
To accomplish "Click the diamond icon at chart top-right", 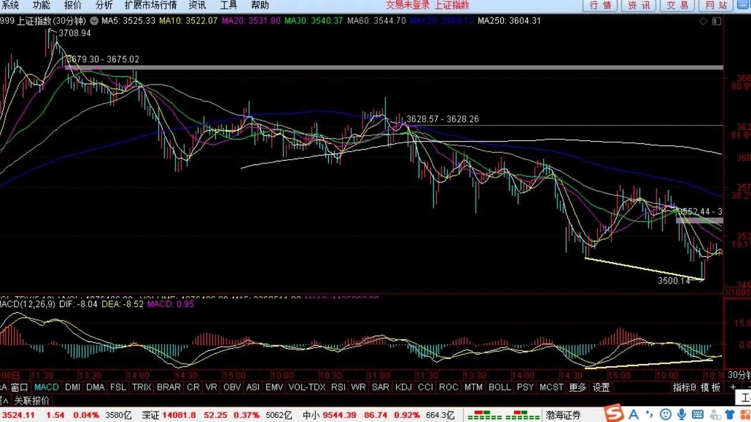I will click(703, 21).
